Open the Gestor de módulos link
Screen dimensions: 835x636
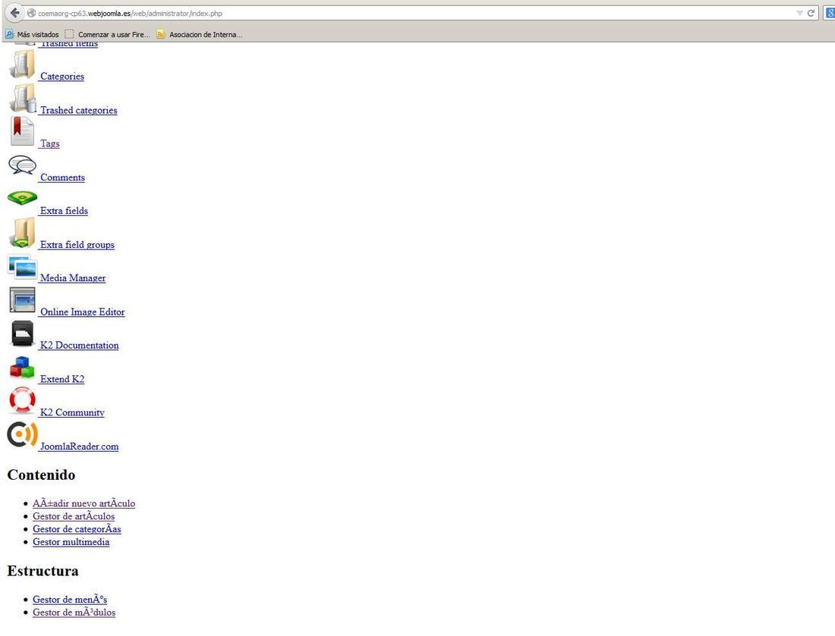click(x=74, y=612)
